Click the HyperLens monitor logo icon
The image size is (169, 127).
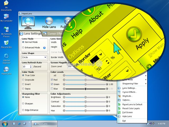tap(28, 23)
